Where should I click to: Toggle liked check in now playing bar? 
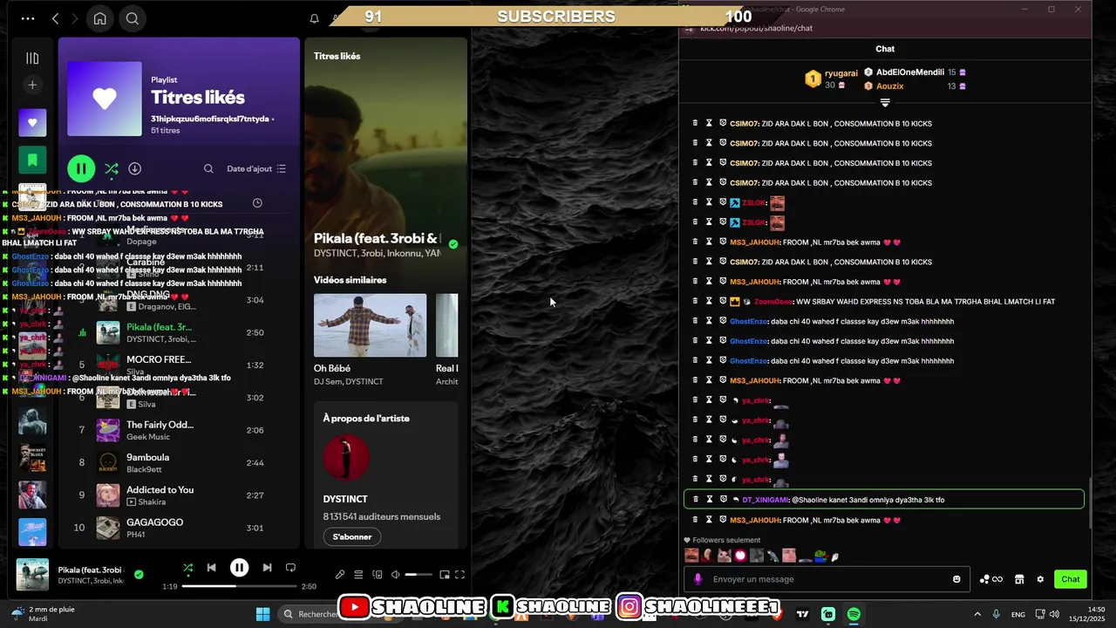click(139, 574)
